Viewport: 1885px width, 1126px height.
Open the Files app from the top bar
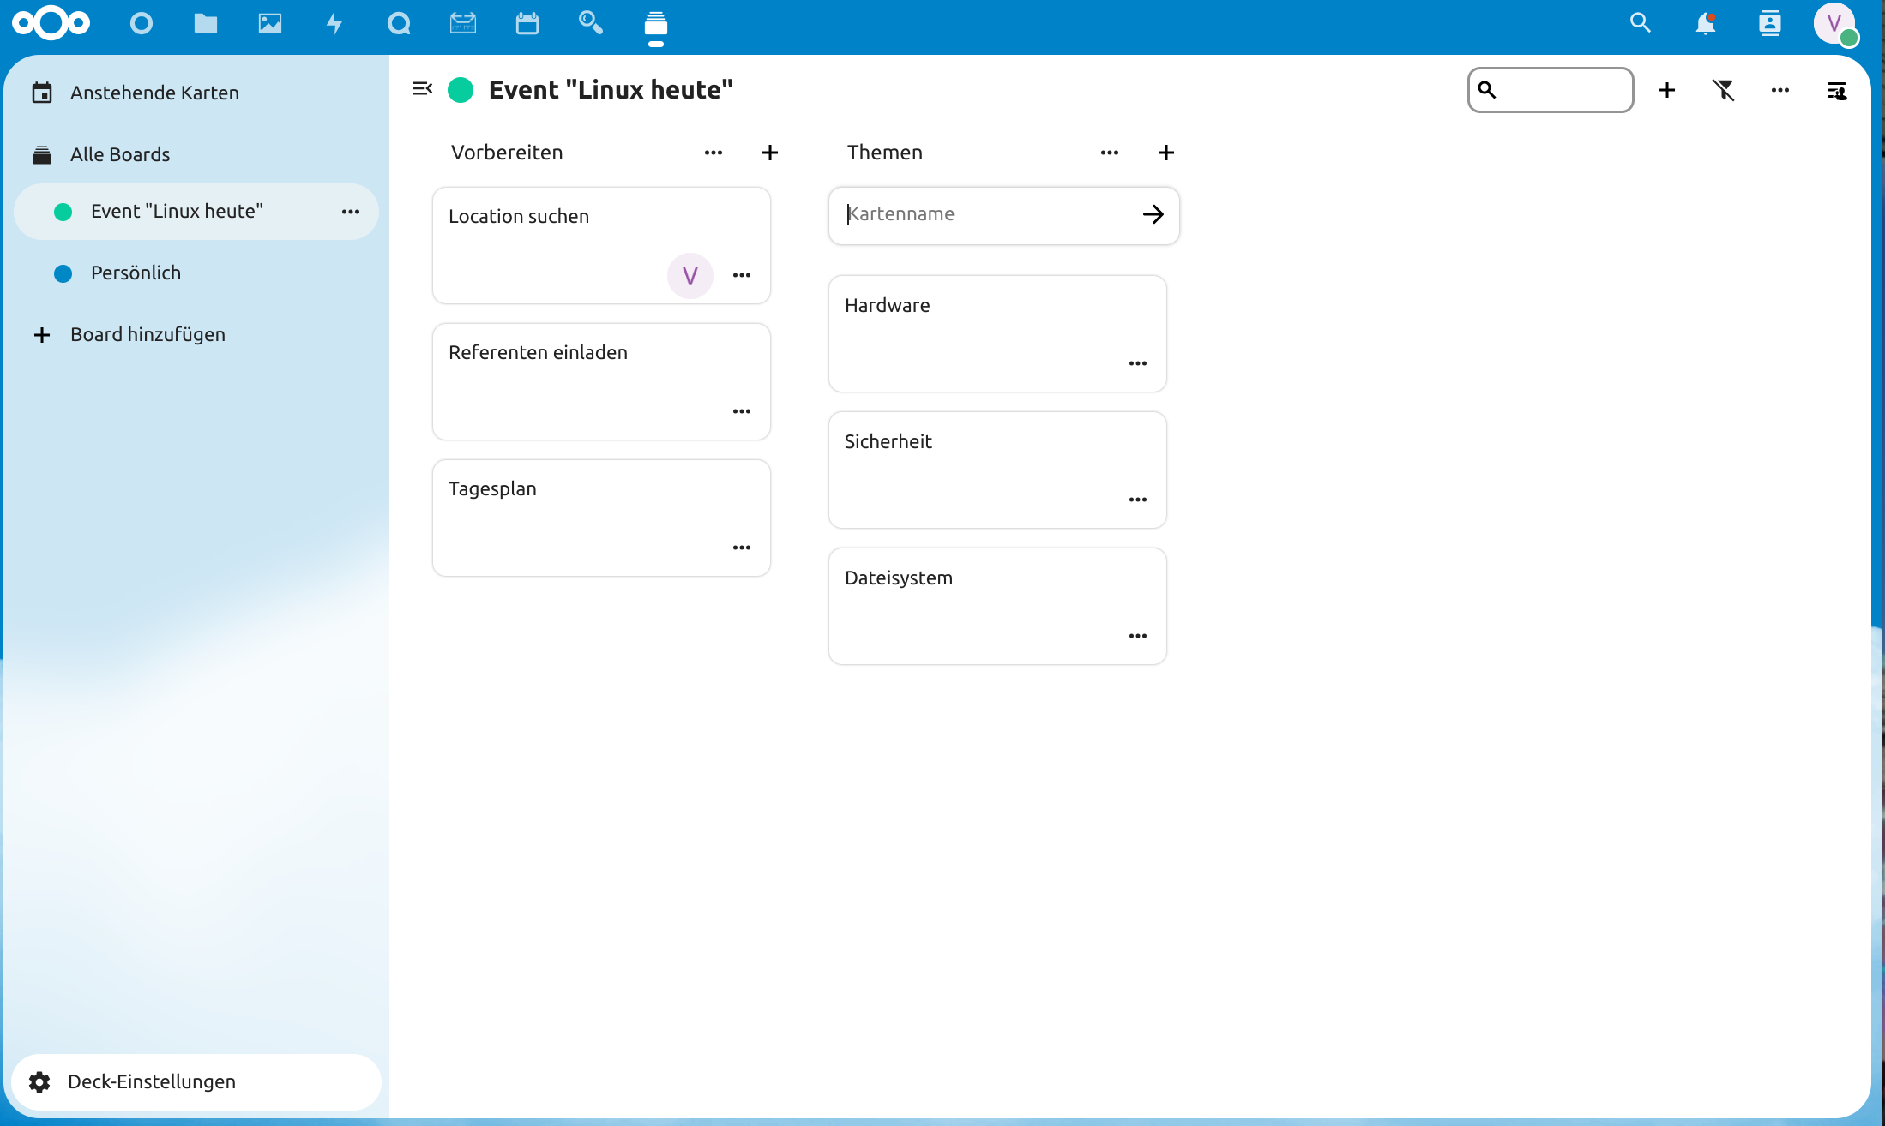(x=206, y=23)
